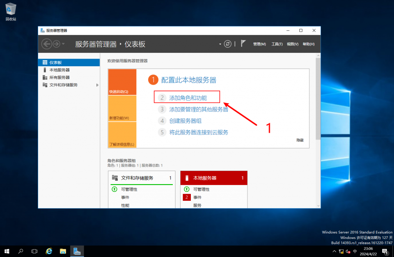Click 添加角色和功能 link
Screen dimensions: 394x257
click(188, 98)
